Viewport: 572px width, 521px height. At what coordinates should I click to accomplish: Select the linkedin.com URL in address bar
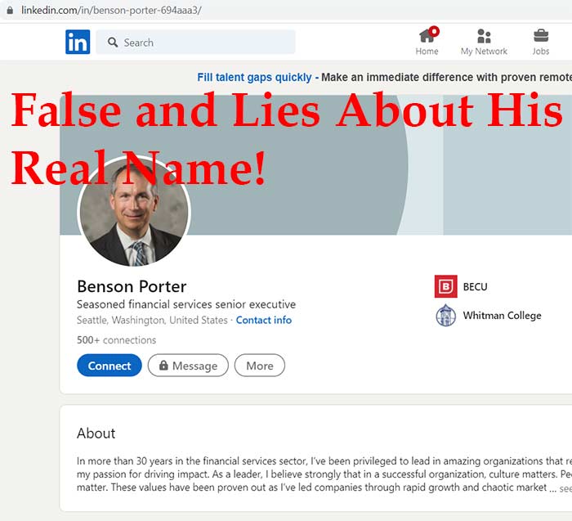111,10
